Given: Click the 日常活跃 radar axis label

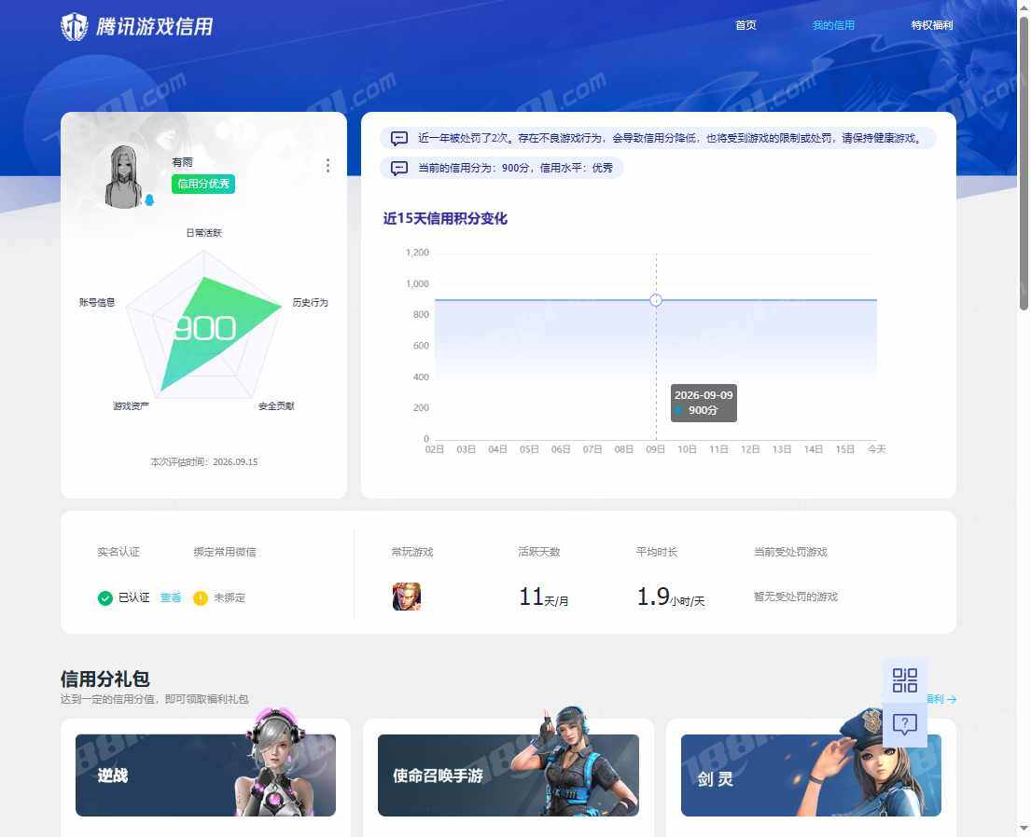Looking at the screenshot, I should pos(203,233).
